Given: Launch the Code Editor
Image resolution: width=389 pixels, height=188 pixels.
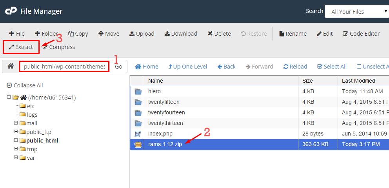Looking at the screenshot, I should point(361,34).
